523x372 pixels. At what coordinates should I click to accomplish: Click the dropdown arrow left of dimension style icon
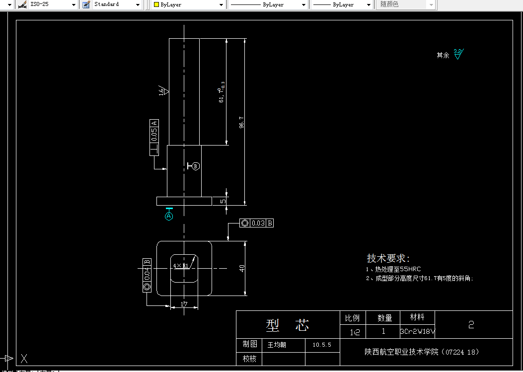coord(9,4)
